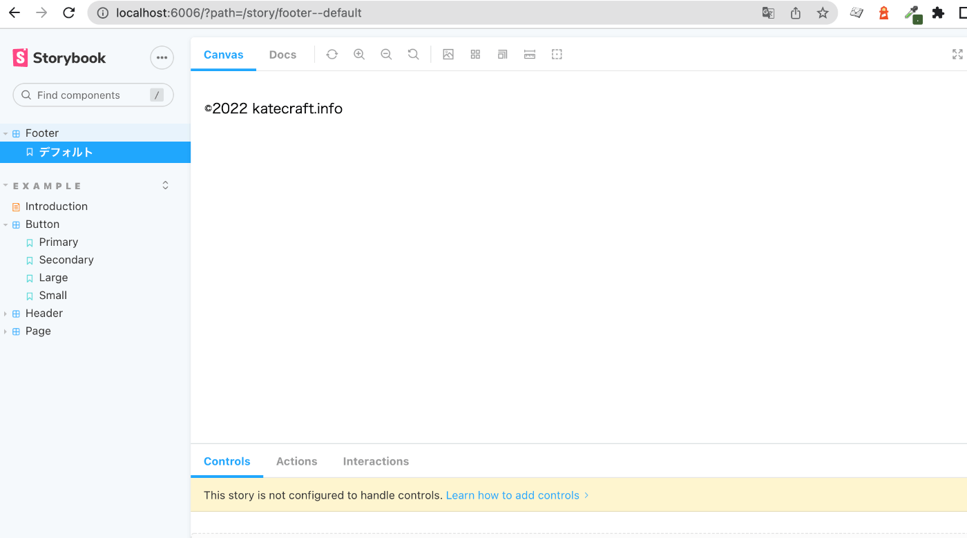Reset the canvas zoom level
967x538 pixels.
point(413,54)
